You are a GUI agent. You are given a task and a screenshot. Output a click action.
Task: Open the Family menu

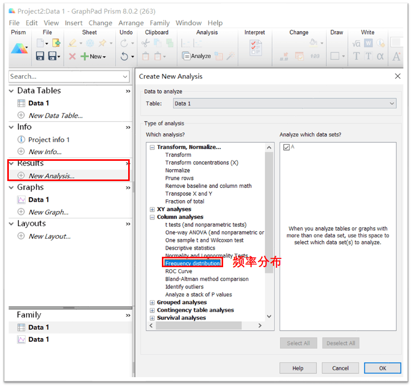click(x=159, y=23)
